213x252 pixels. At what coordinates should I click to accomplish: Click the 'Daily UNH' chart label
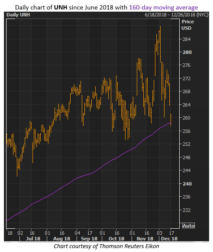pos(18,15)
